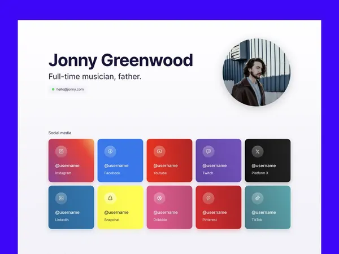Click the Facebook icon on its card
Viewport: 339px width, 254px height.
(110, 151)
